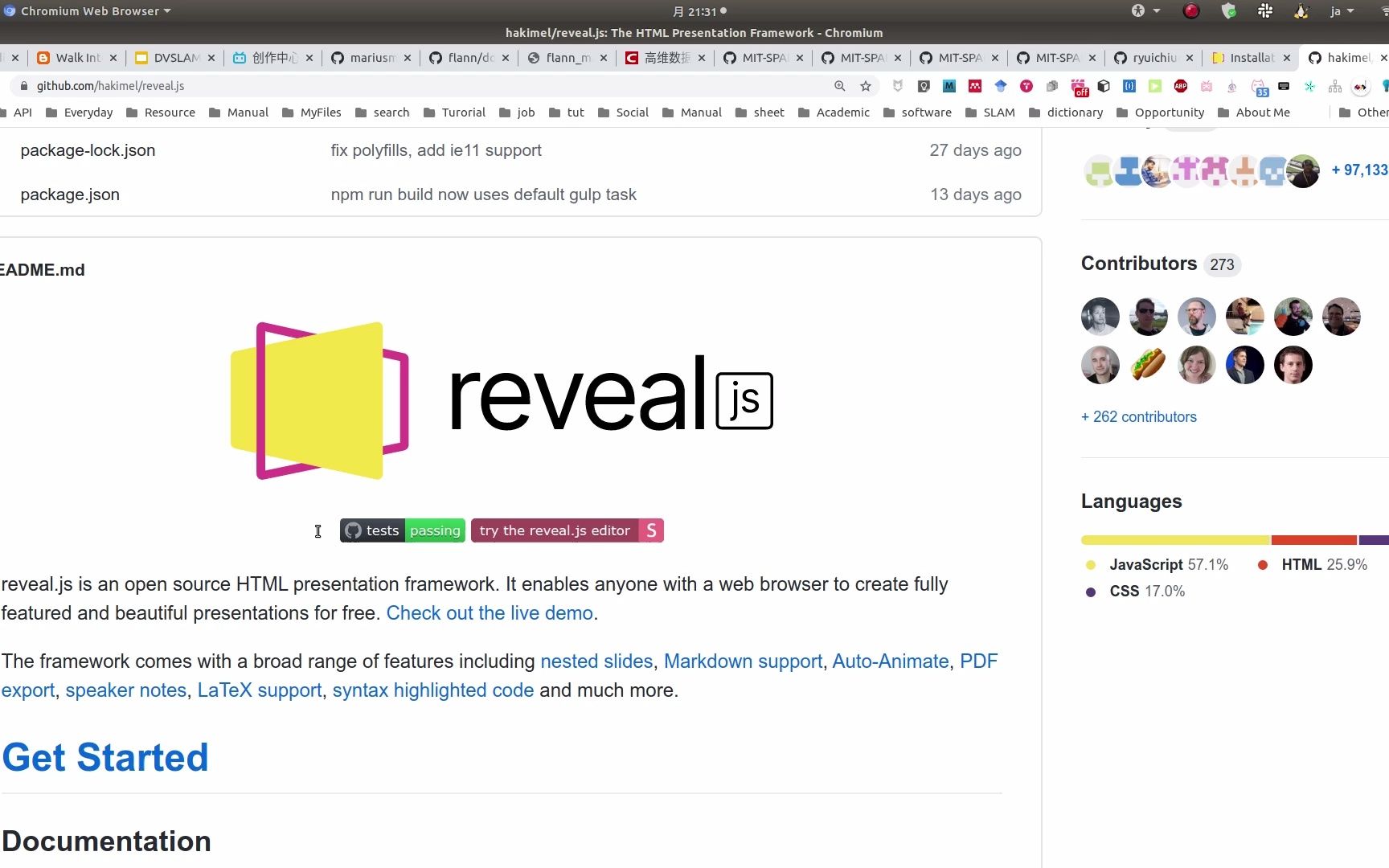Open the Momentum extension with the M icon

[949, 86]
